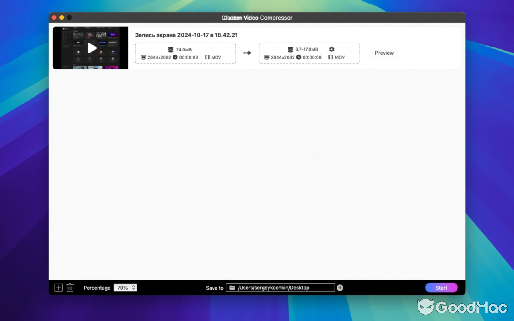The image size is (514, 321).
Task: Click the output format panel showing 8.7-17.0MB
Action: (309, 53)
